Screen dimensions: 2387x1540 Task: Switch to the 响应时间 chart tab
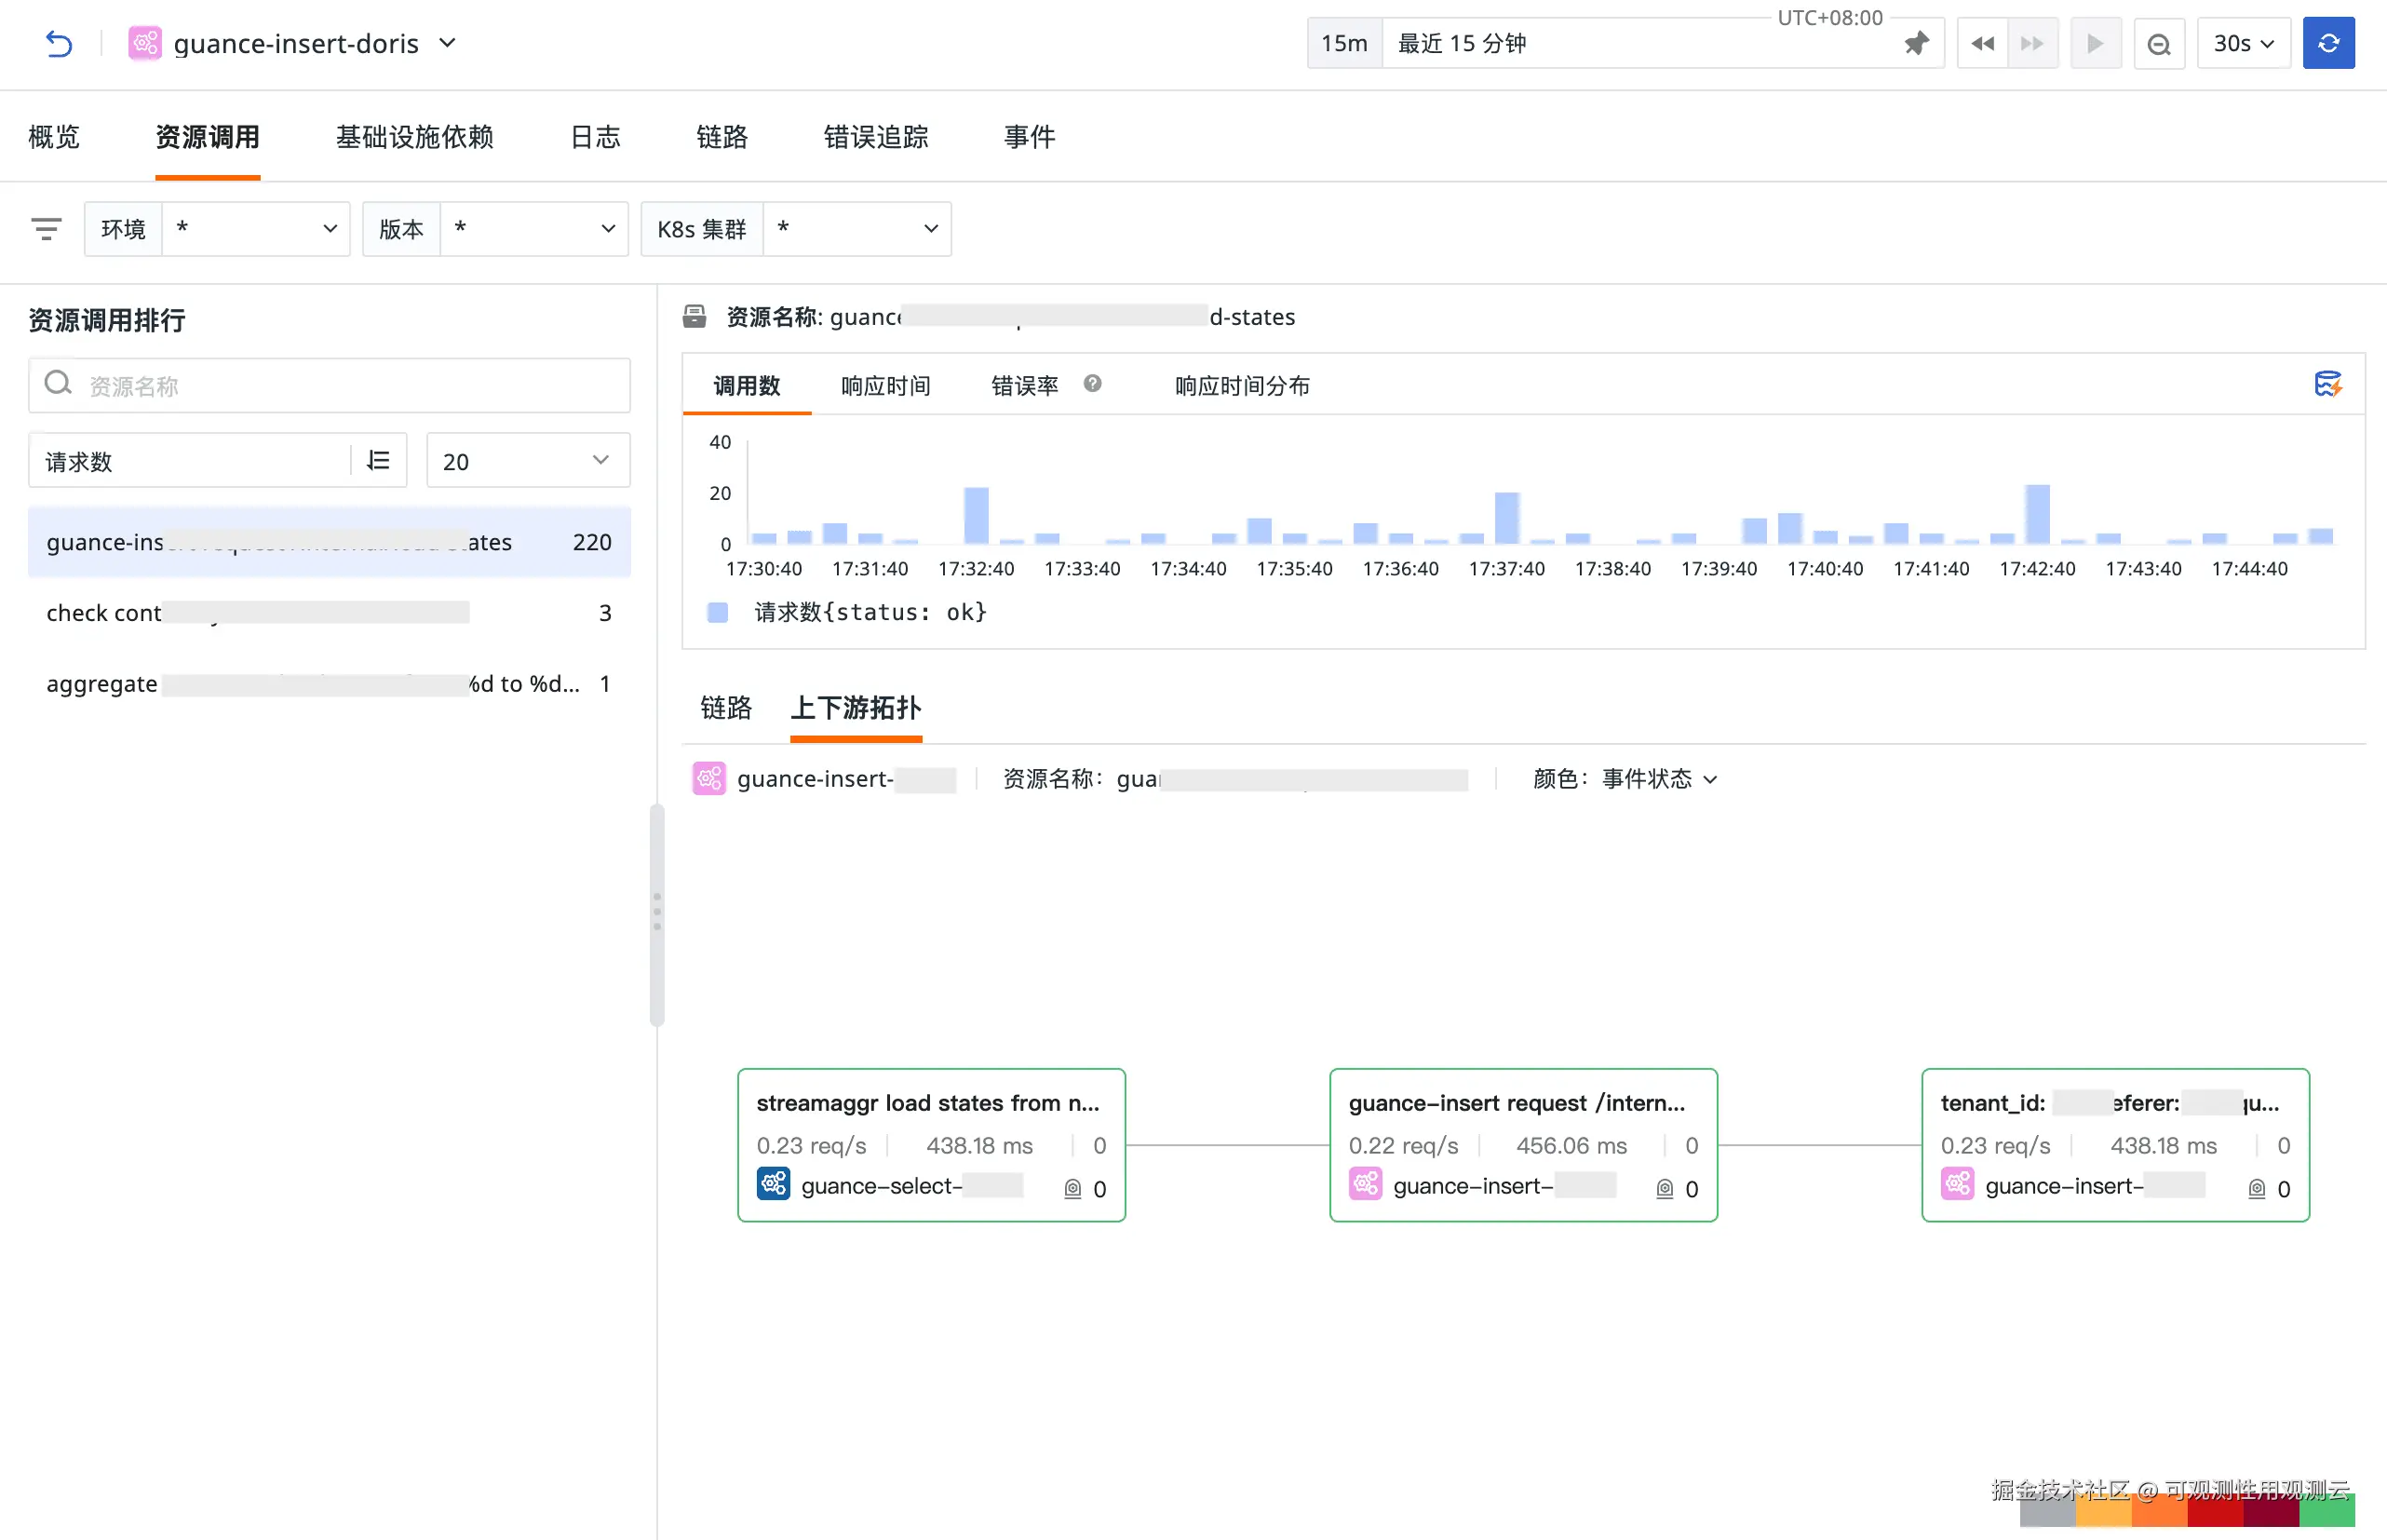click(x=884, y=386)
